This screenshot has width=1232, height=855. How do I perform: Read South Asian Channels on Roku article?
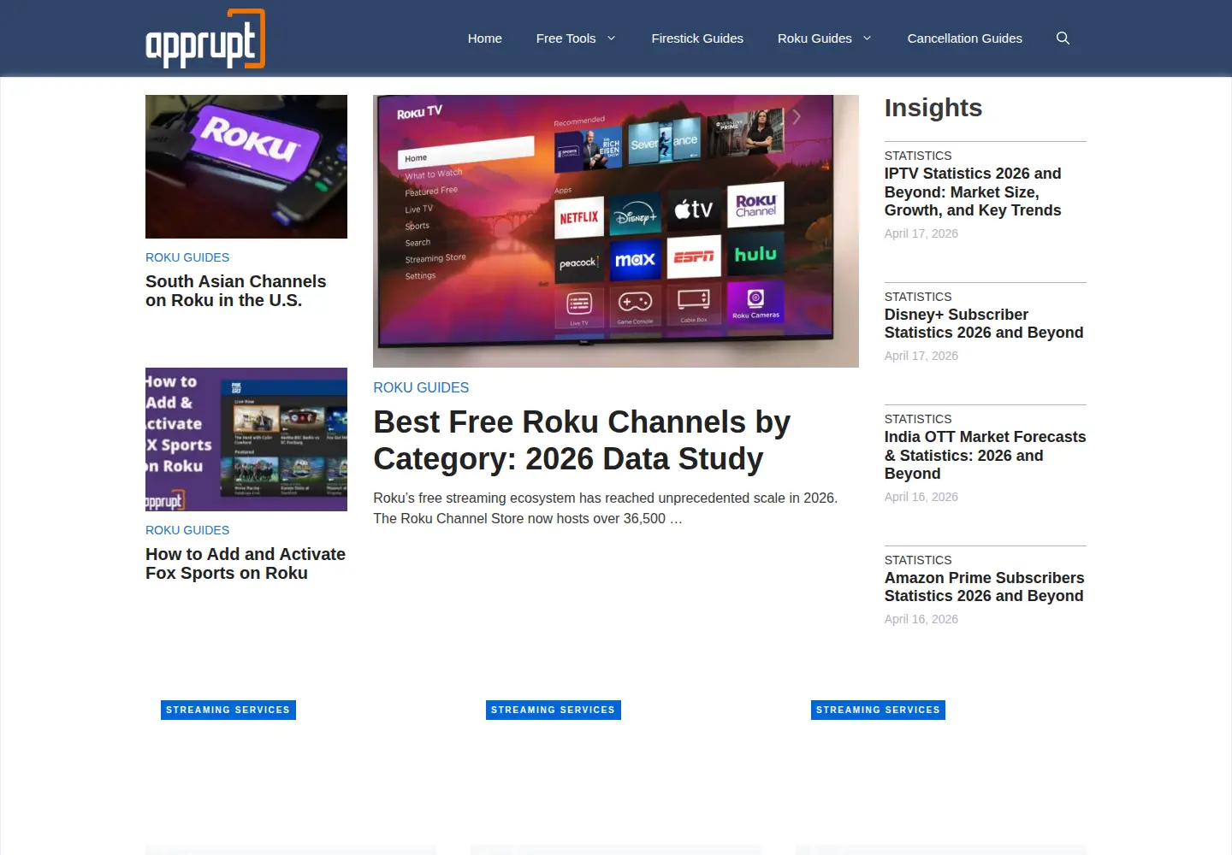tap(236, 291)
